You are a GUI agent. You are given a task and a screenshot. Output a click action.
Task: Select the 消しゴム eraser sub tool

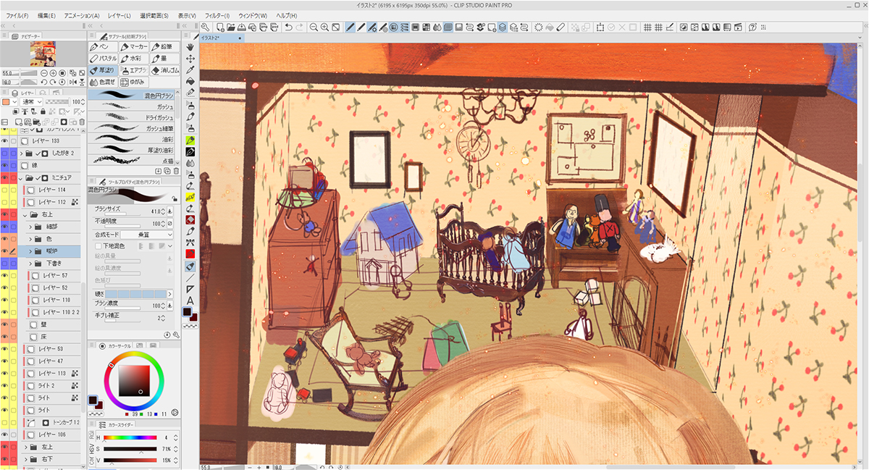pos(164,70)
